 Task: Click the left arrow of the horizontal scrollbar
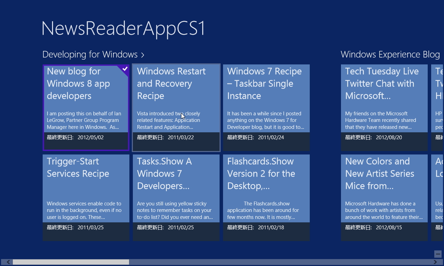tap(8, 262)
